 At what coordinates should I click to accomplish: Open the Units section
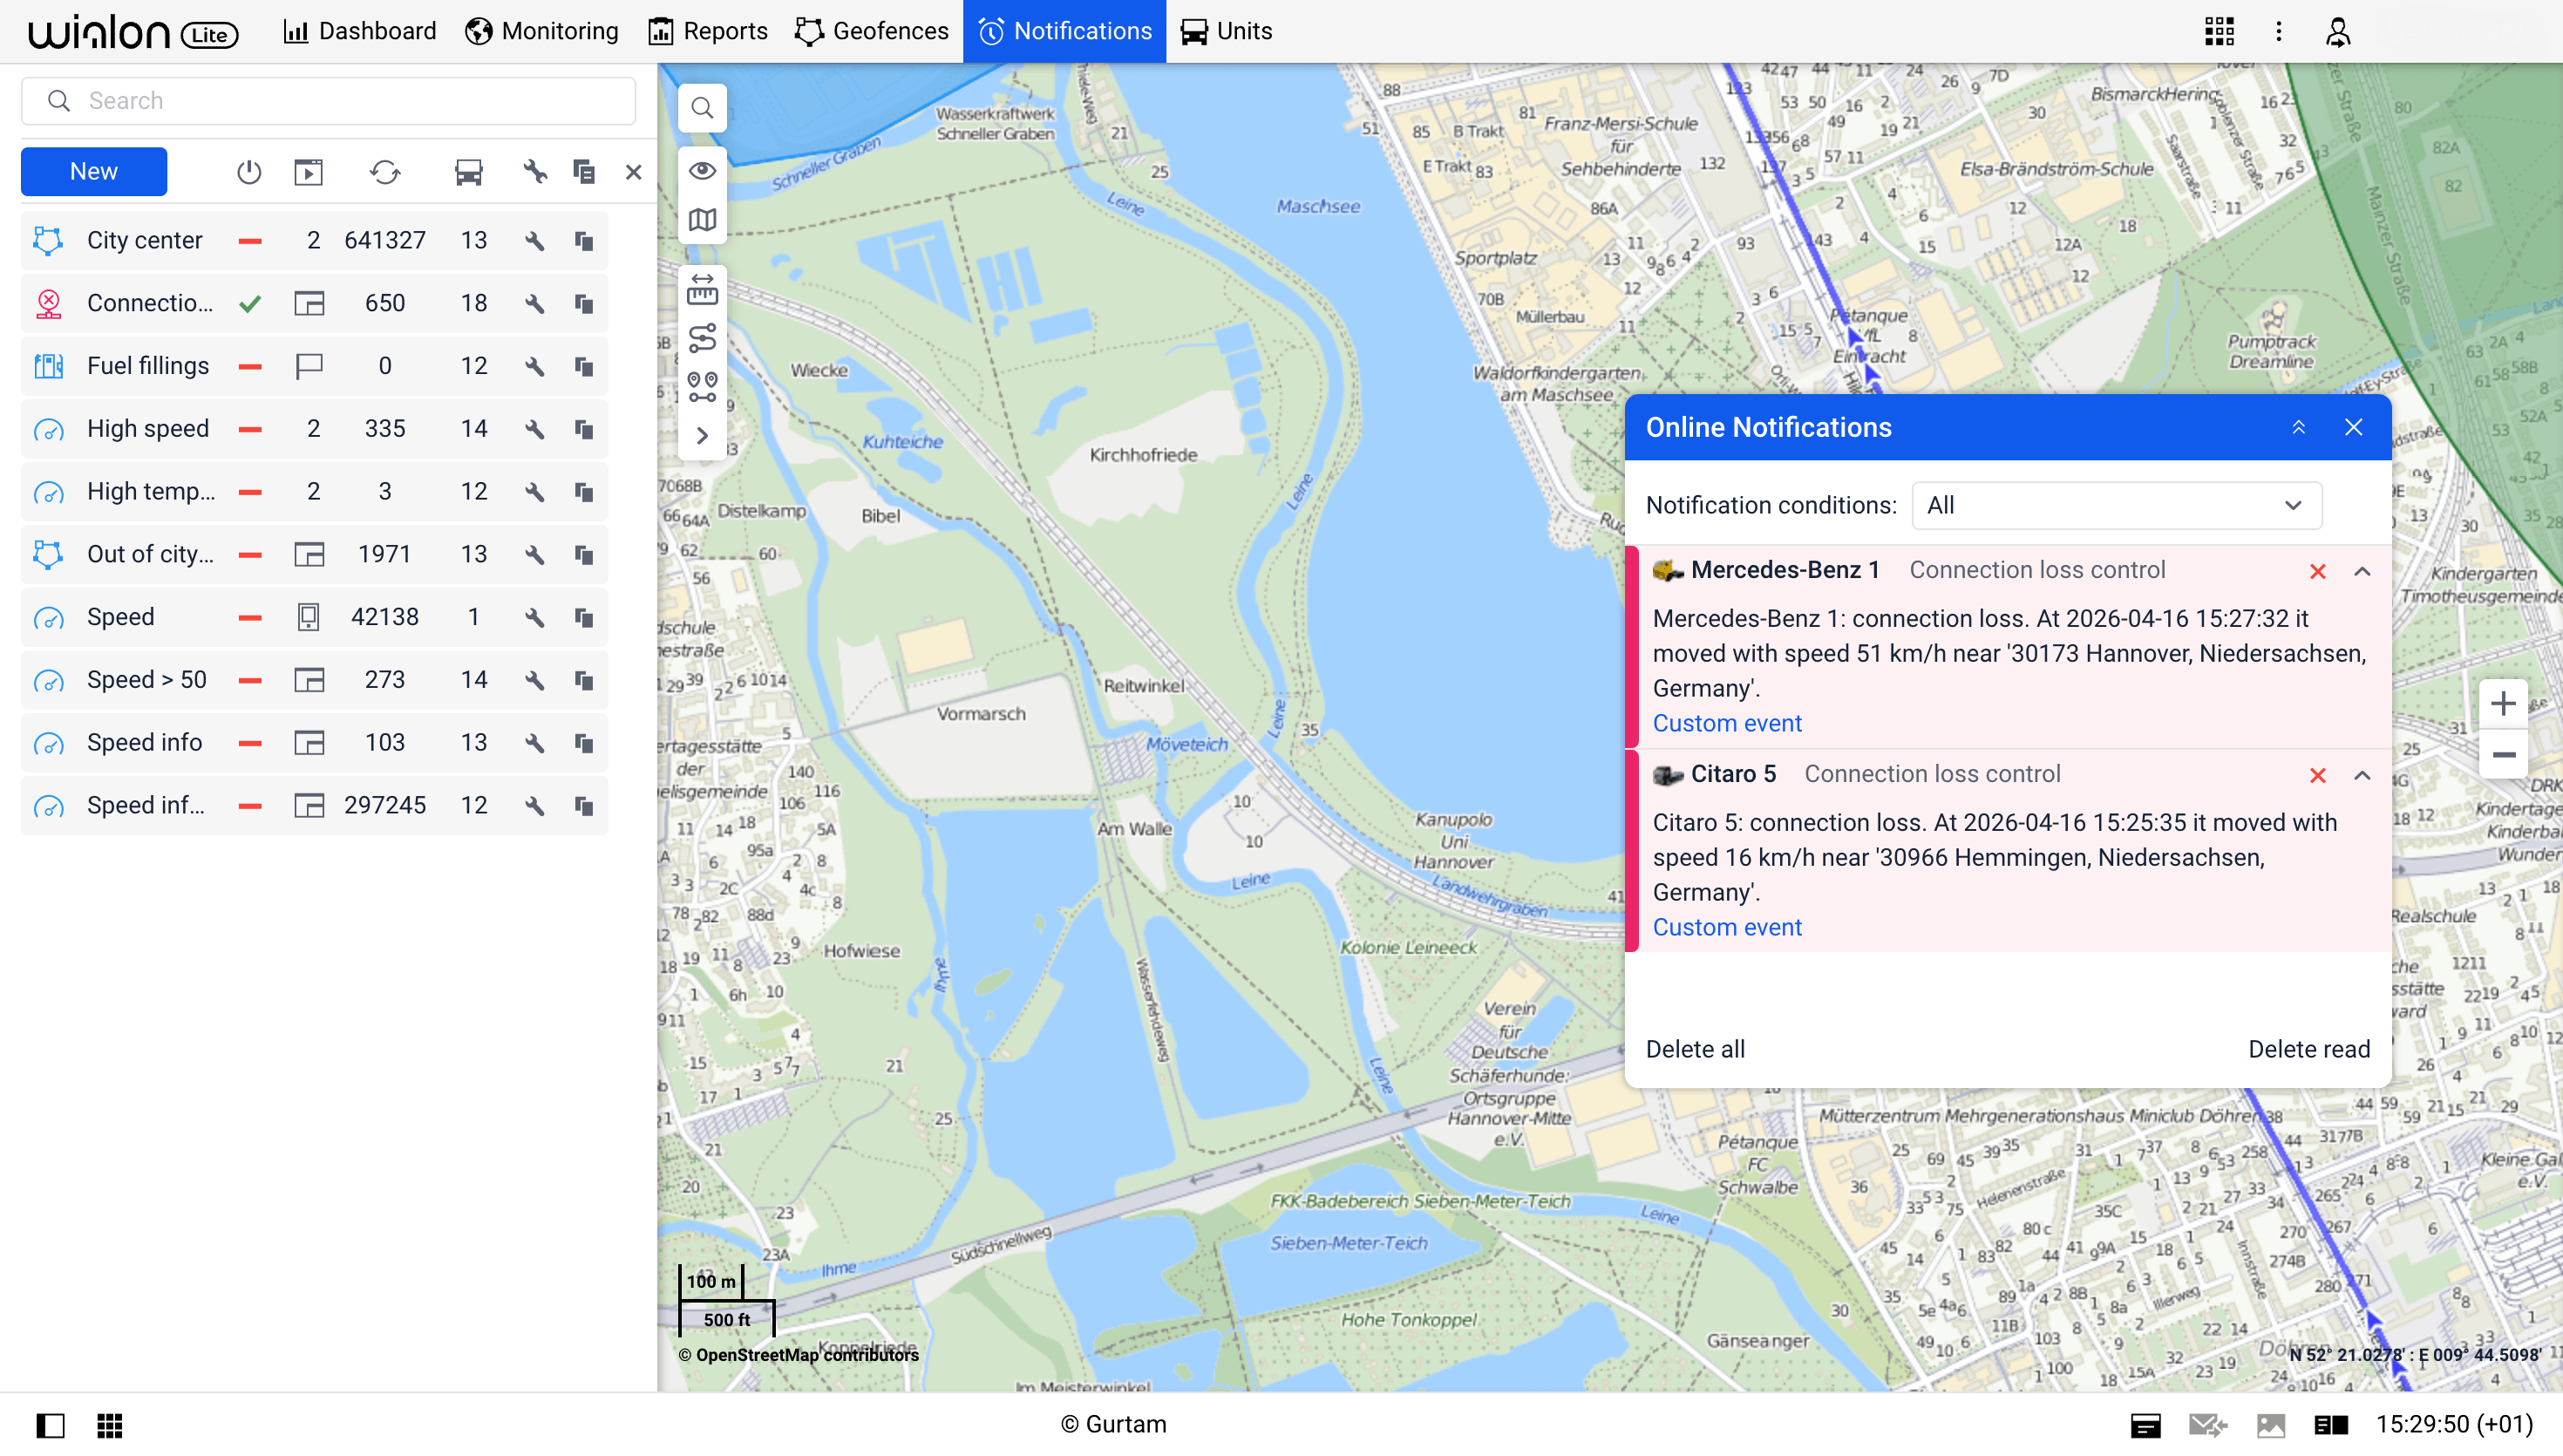click(1226, 31)
